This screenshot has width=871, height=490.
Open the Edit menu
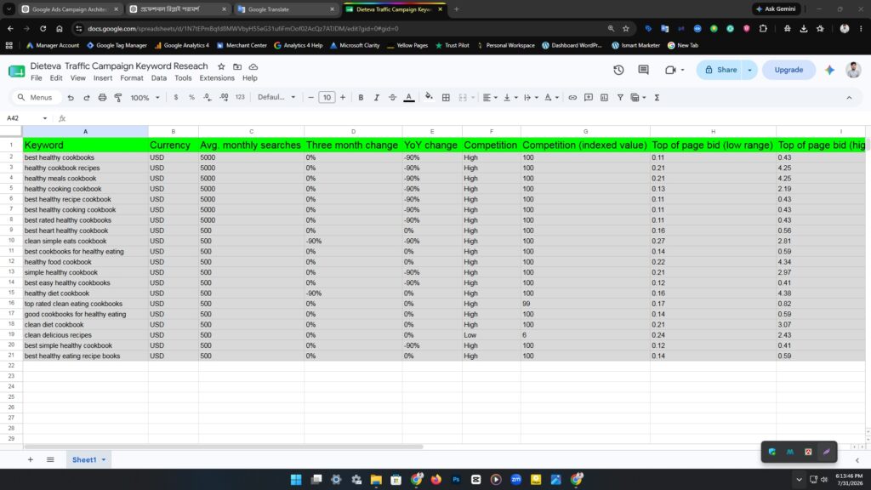coord(56,78)
